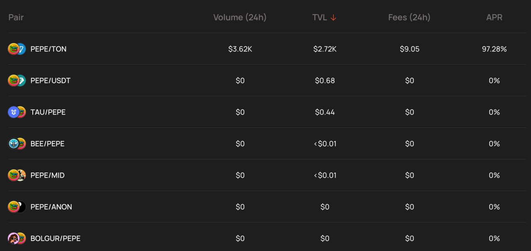Sort pools by TVL column header
The image size is (531, 251).
click(x=320, y=17)
